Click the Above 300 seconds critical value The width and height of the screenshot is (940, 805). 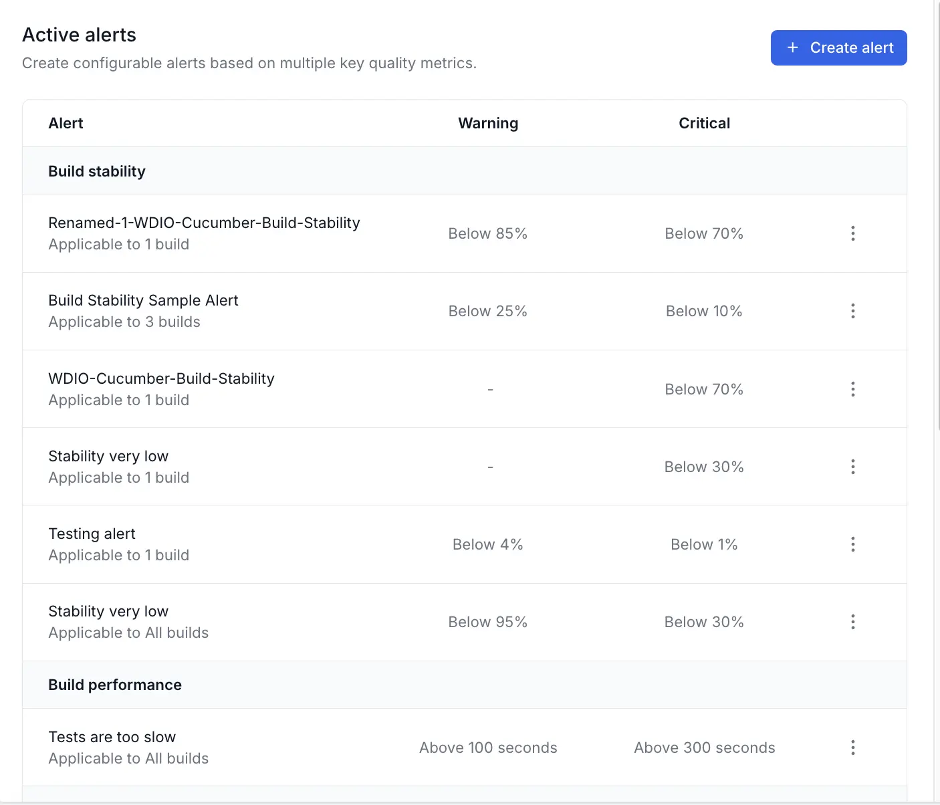[x=704, y=747]
